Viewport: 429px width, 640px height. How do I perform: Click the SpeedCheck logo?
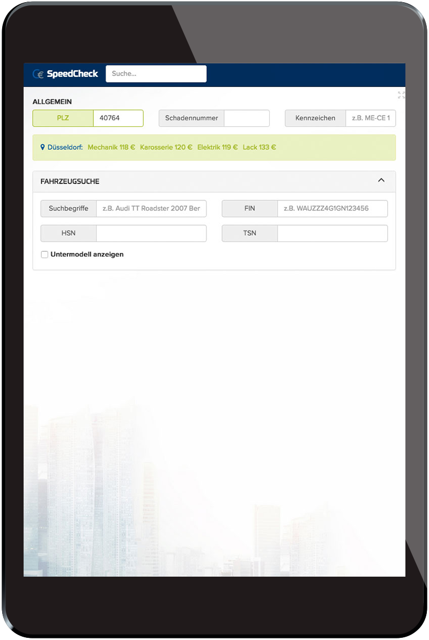[65, 74]
